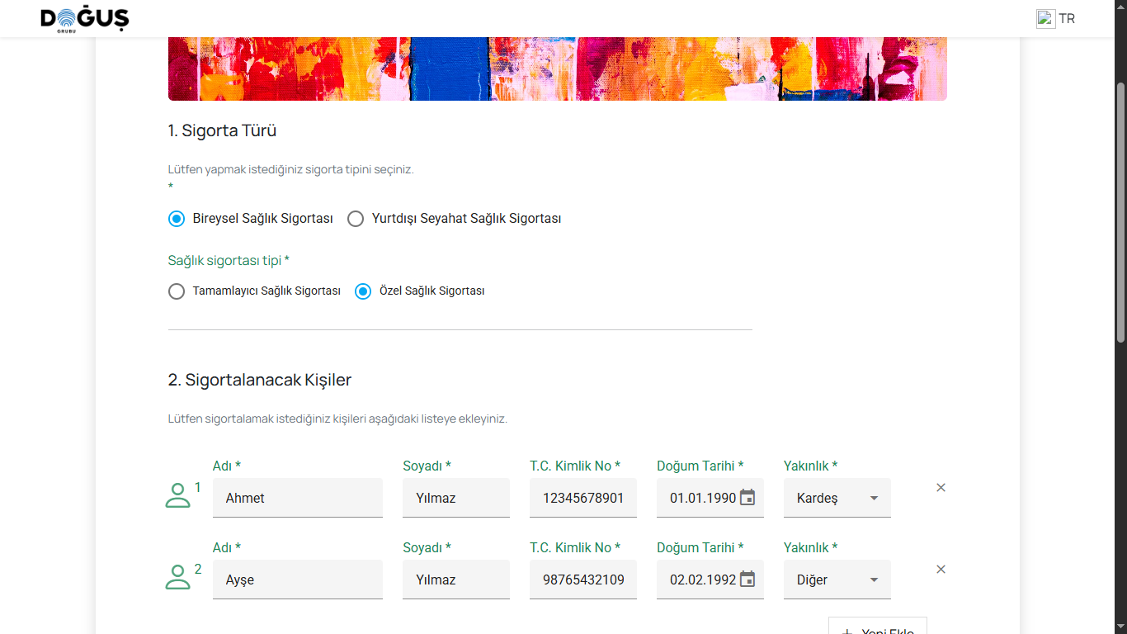The width and height of the screenshot is (1127, 634).
Task: Select Özel Sağlık Sigortası radio button
Action: pos(363,291)
